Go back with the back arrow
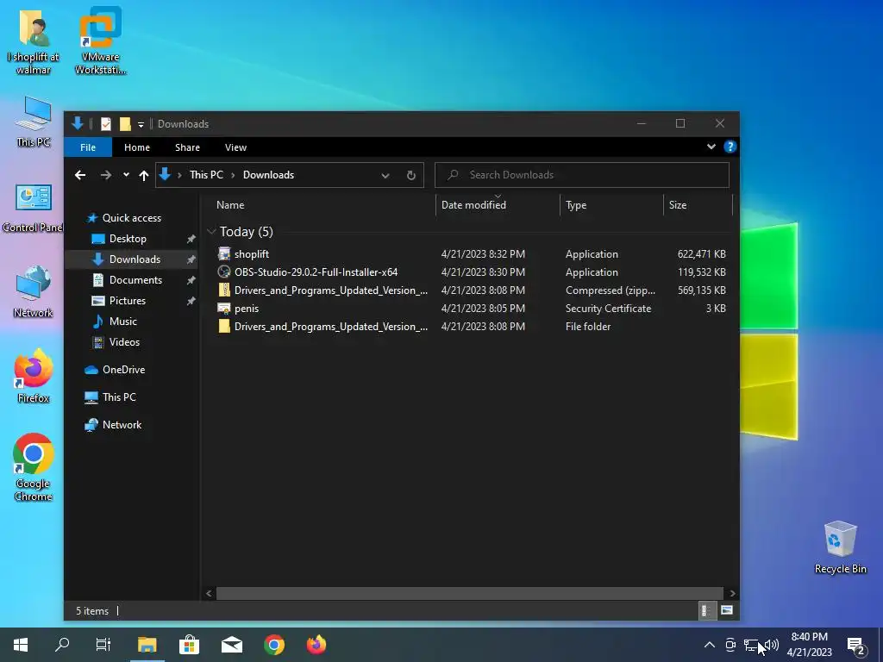This screenshot has width=883, height=662. [x=80, y=175]
